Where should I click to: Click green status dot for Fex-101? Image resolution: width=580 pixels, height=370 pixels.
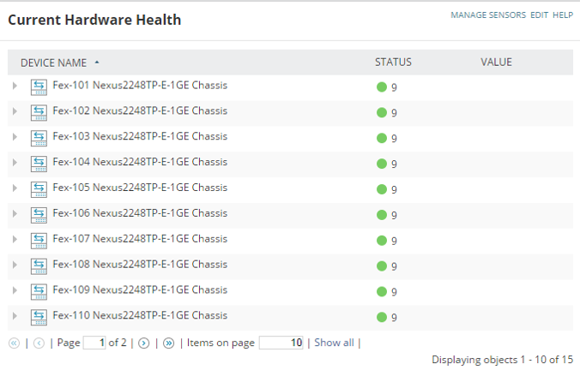point(382,87)
